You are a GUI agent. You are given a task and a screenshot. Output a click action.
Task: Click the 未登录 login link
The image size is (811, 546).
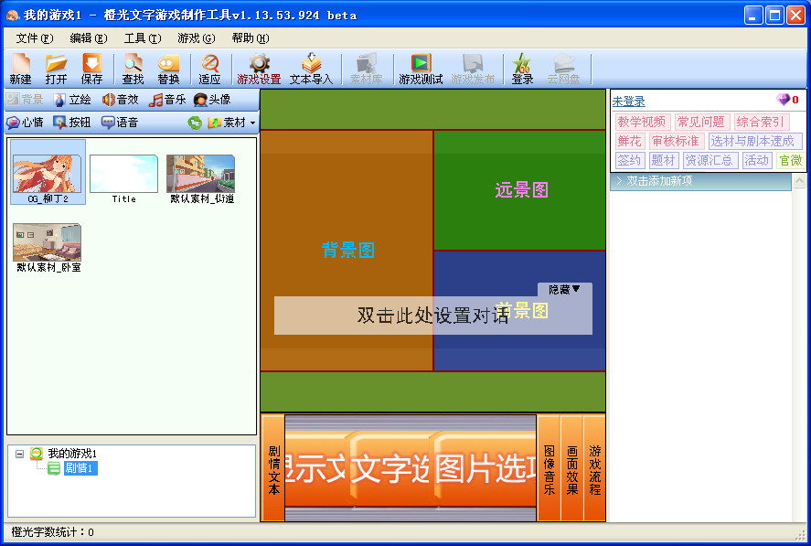(627, 101)
